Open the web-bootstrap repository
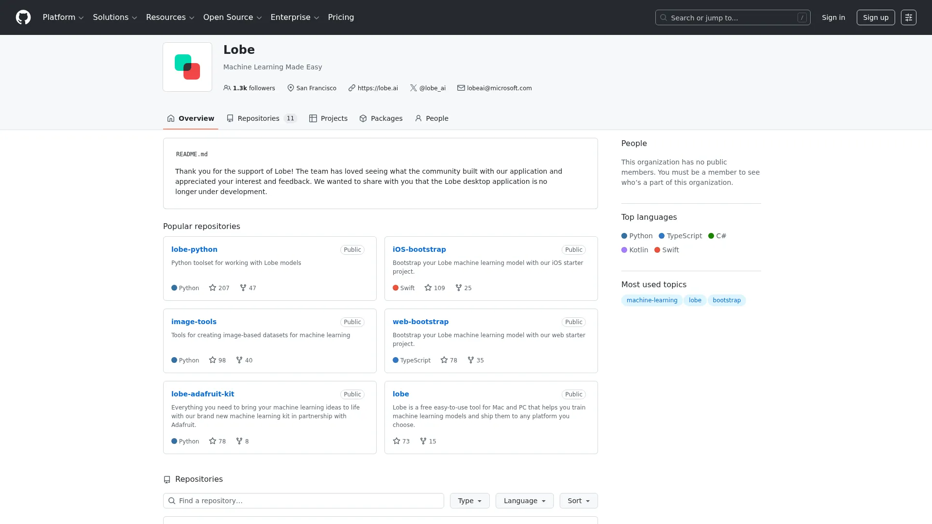Screen dimensions: 932x524 (x=420, y=322)
